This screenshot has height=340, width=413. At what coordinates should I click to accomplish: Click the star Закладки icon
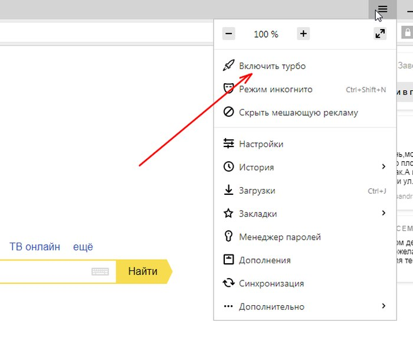(228, 214)
